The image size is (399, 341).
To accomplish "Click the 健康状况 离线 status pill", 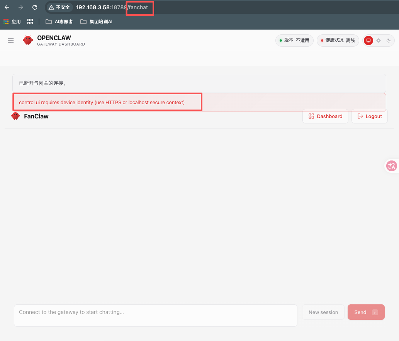I will pyautogui.click(x=338, y=41).
